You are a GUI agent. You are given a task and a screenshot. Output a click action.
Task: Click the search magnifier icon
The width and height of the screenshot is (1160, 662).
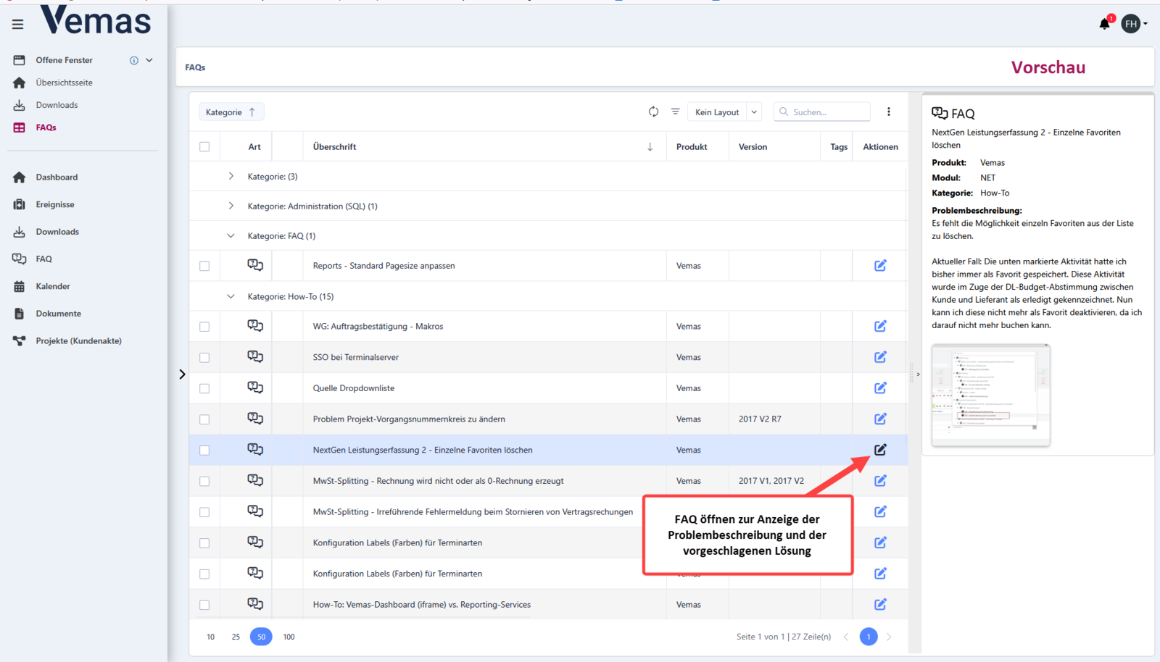click(784, 112)
